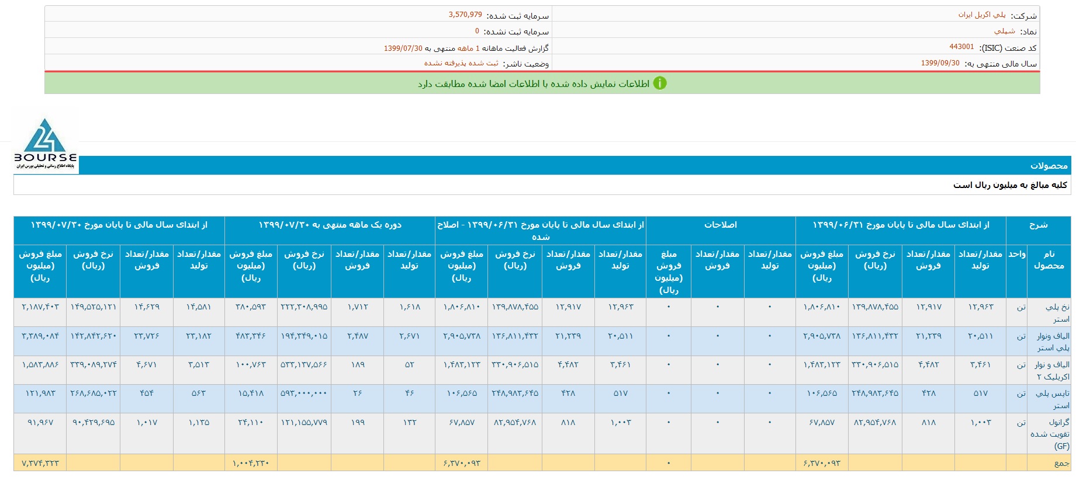Select sales quantity ۴,۶۷۱
This screenshot has width=1076, height=477.
click(147, 364)
